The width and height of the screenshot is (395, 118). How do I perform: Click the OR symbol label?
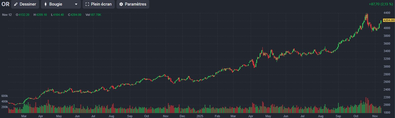[x=5, y=4]
